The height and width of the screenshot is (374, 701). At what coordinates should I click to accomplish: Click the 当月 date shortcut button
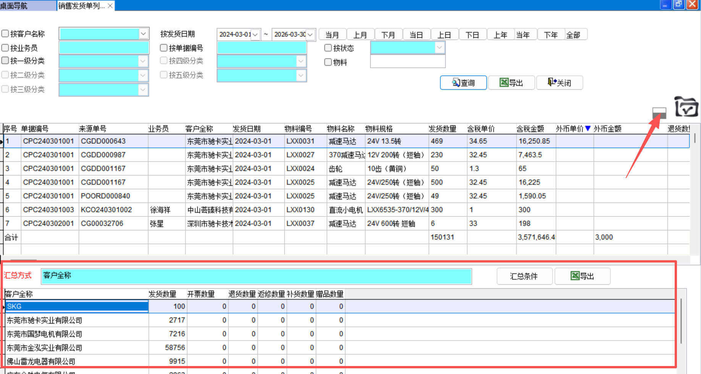pyautogui.click(x=332, y=35)
